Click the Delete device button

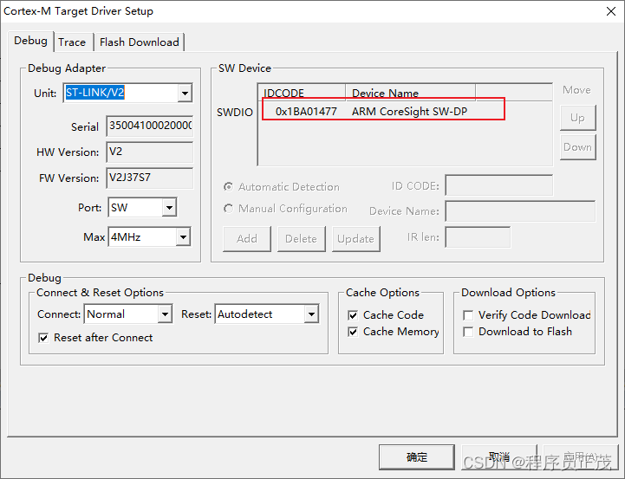tap(302, 239)
